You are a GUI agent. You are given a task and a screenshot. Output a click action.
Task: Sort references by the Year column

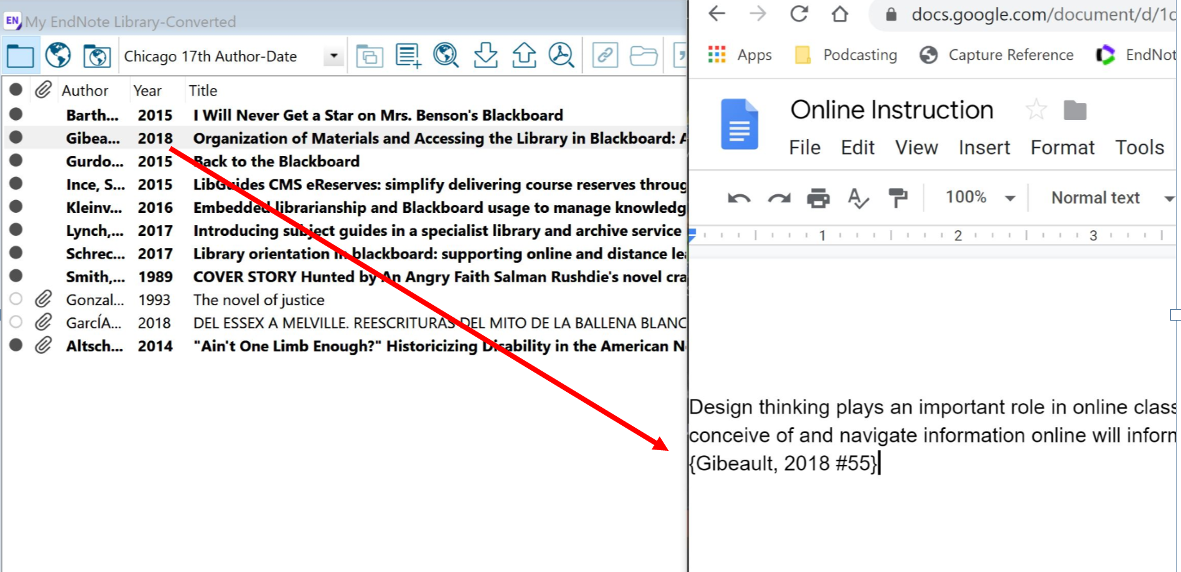pyautogui.click(x=147, y=90)
